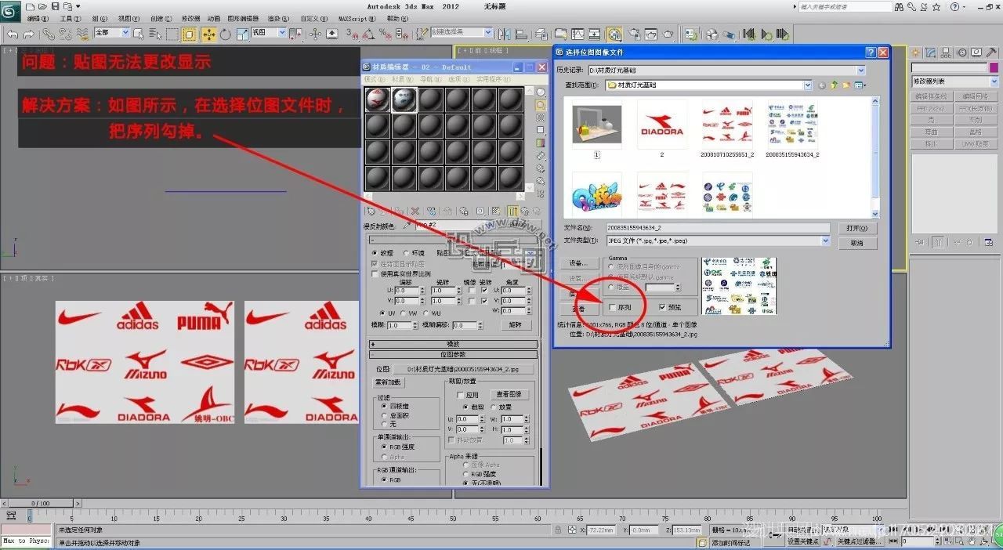This screenshot has height=550, width=1003.
Task: Go up one folder level in file dialog
Action: click(835, 85)
